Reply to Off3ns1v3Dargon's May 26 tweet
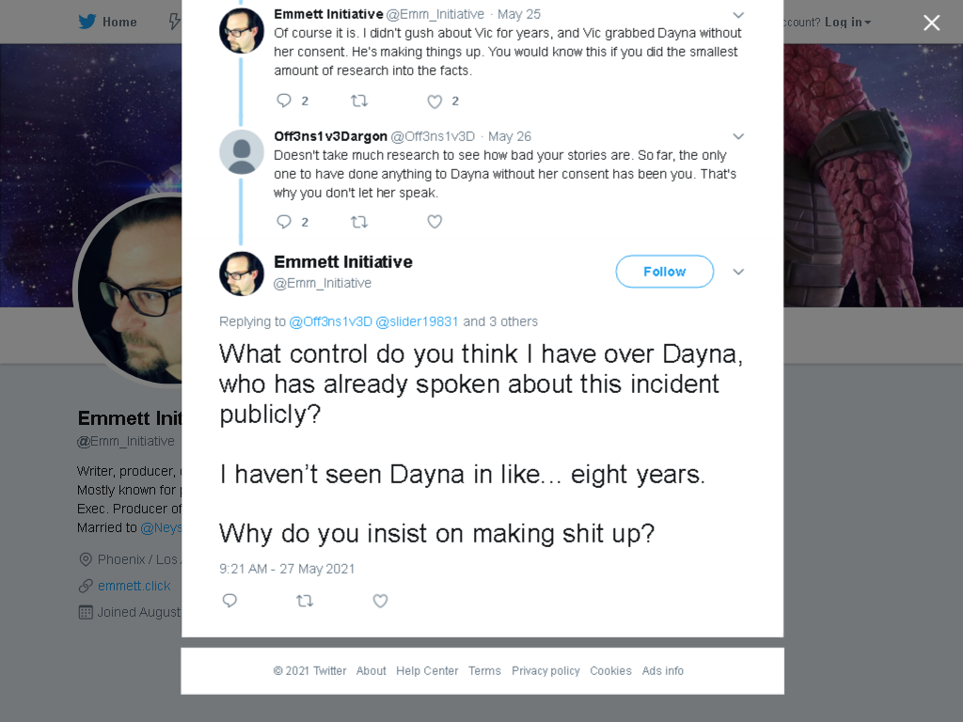The width and height of the screenshot is (963, 722). coord(284,222)
